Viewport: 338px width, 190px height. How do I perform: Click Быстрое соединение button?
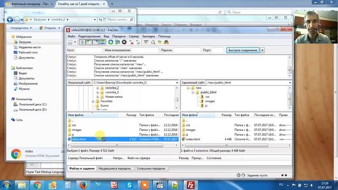tap(243, 50)
